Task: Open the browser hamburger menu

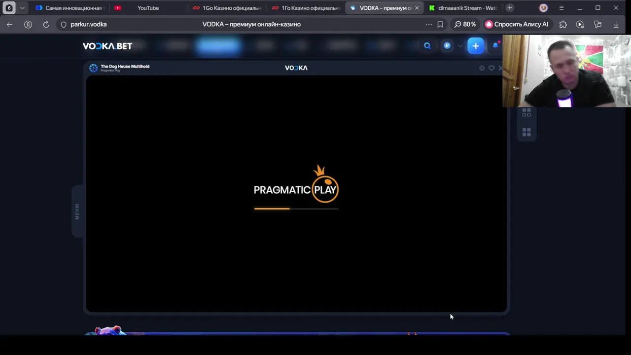Action: click(x=561, y=8)
